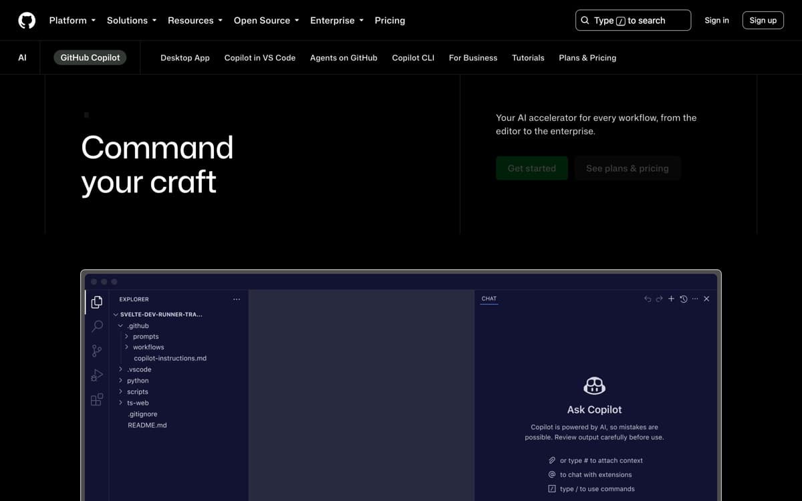The height and width of the screenshot is (501, 802).
Task: Open the Extensions icon in the activity bar
Action: [97, 399]
